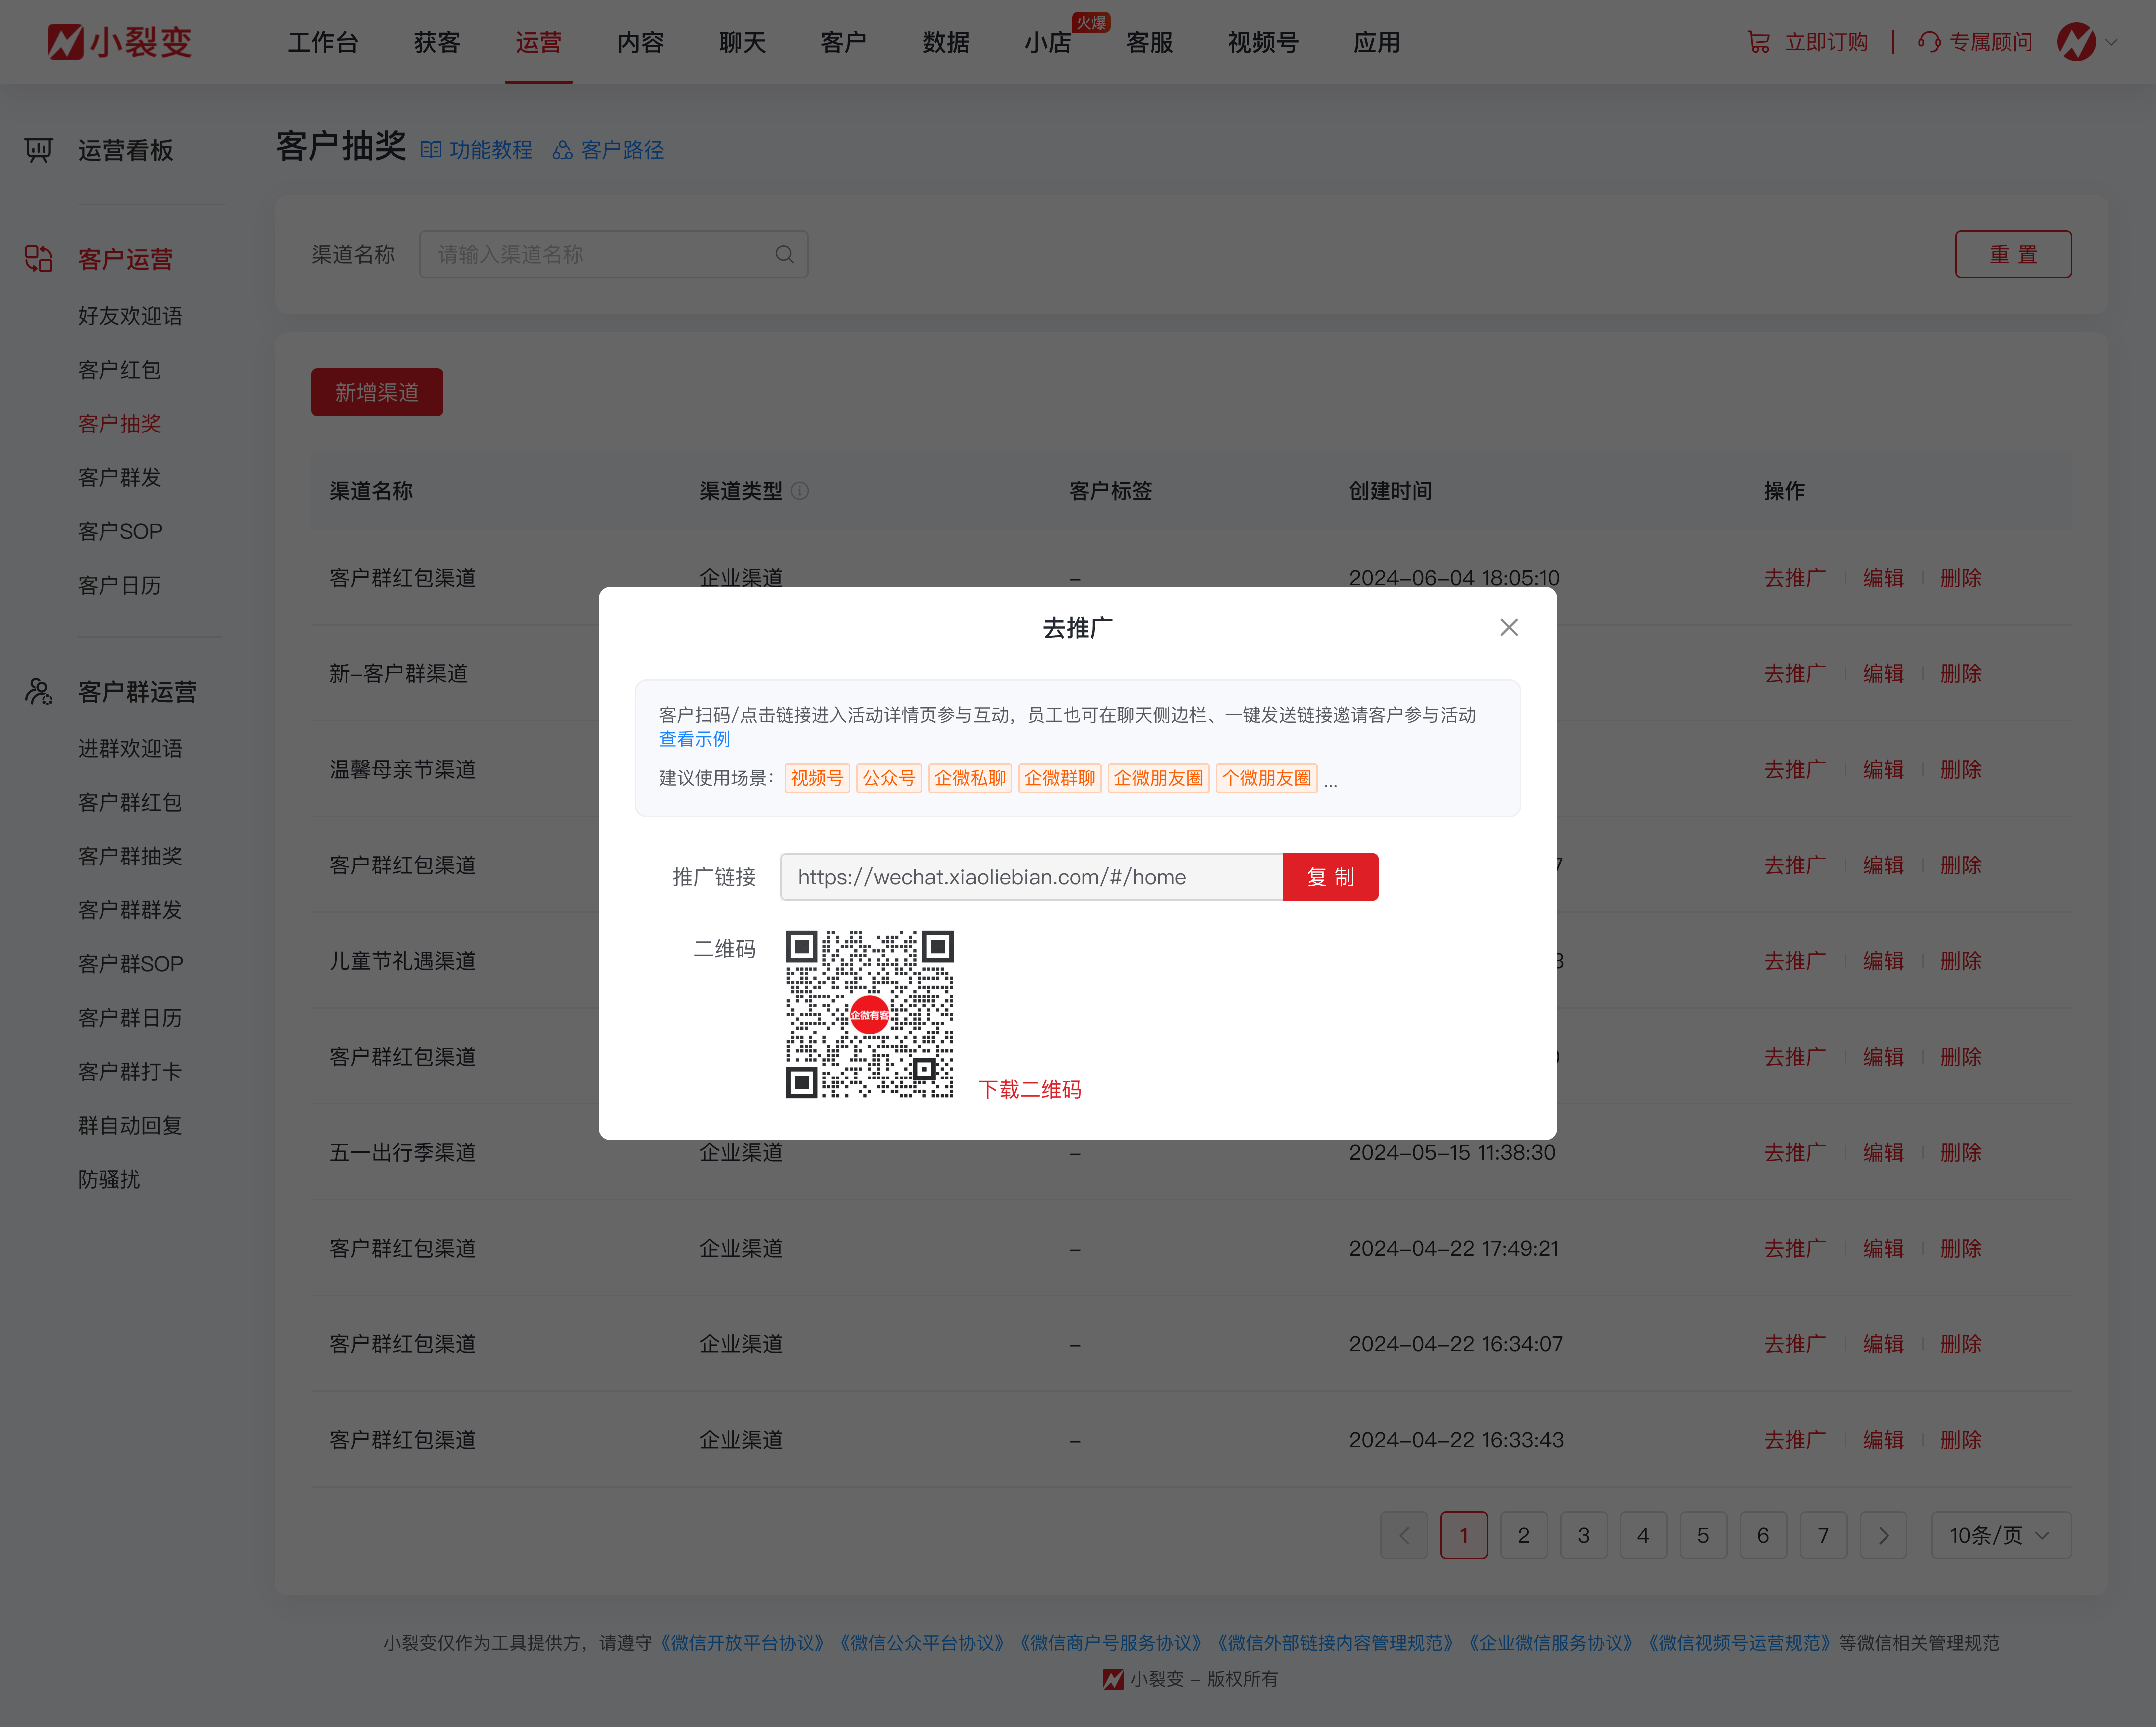Click the 推广链接 URL field
Image resolution: width=2156 pixels, height=1727 pixels.
pyautogui.click(x=1031, y=876)
